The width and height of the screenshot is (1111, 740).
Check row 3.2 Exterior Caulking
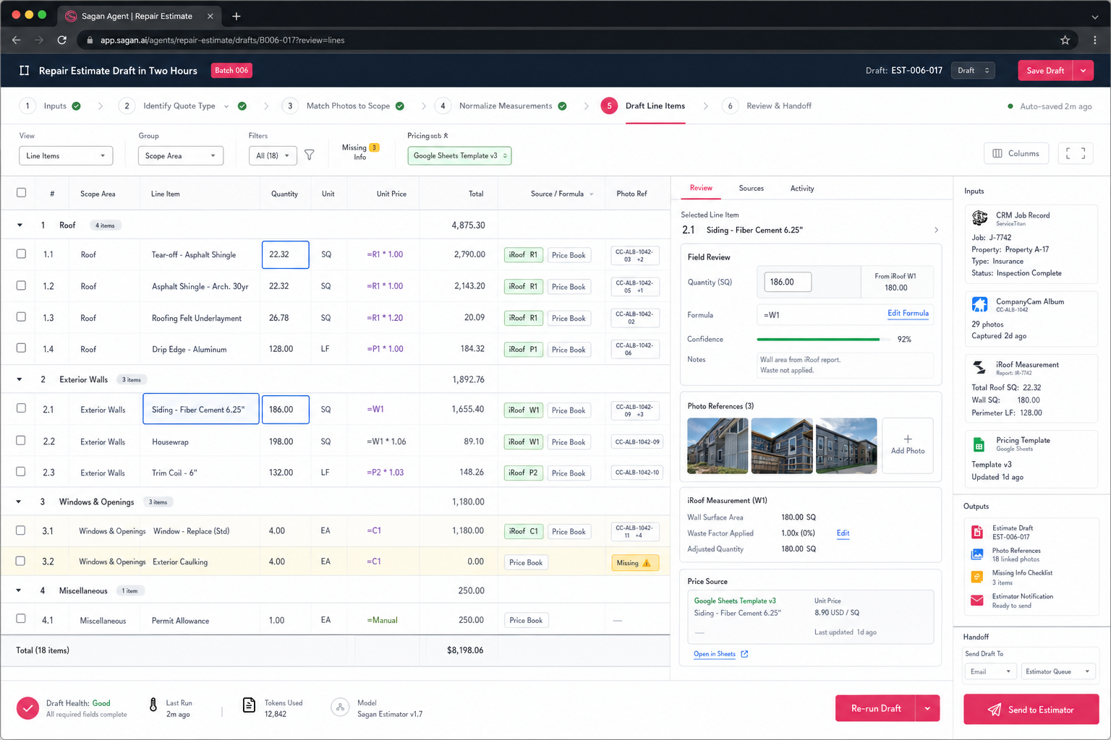click(21, 561)
